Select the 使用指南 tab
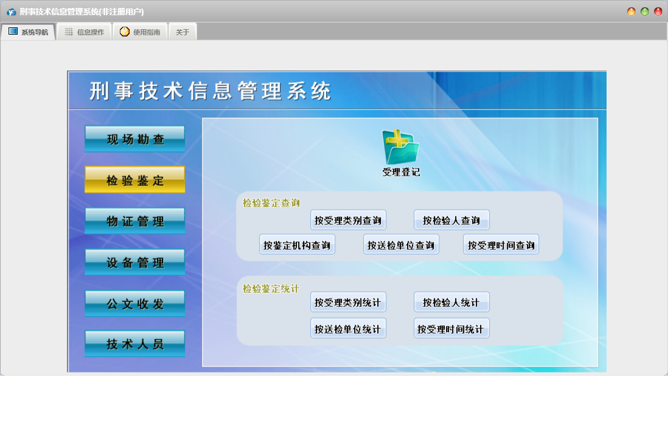The image size is (668, 437). [140, 32]
